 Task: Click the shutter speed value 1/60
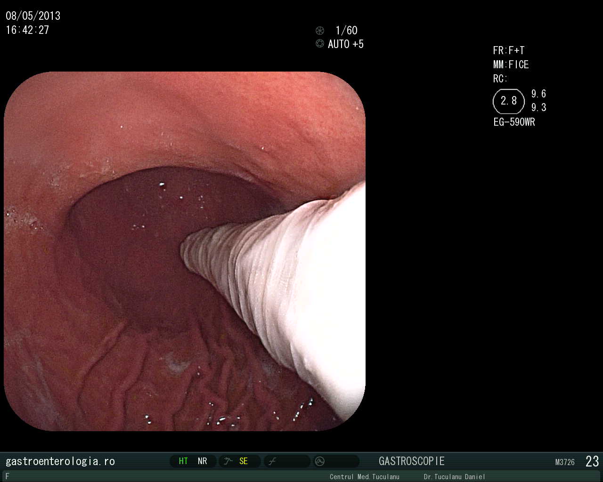coord(346,31)
